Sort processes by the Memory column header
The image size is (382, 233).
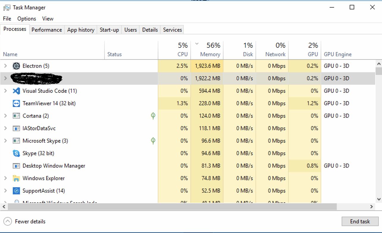(x=207, y=50)
